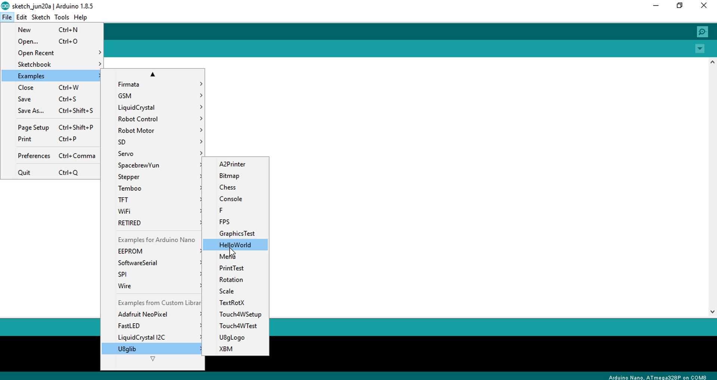This screenshot has width=717, height=380.
Task: Open the tab options dropdown arrow
Action: (700, 49)
